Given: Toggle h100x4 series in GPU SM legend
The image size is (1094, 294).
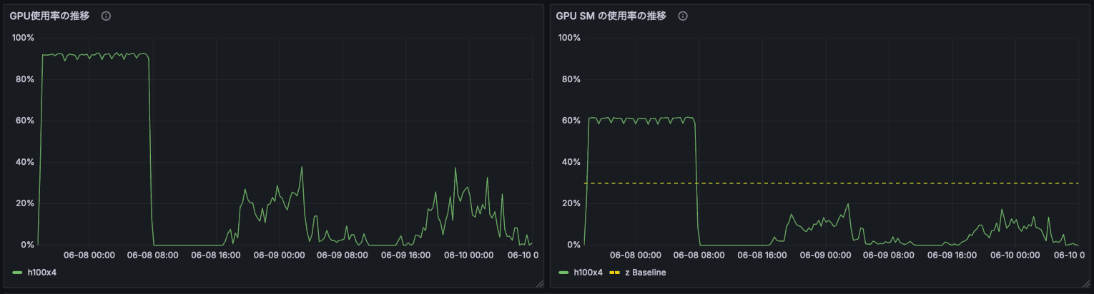Looking at the screenshot, I should tap(588, 272).
